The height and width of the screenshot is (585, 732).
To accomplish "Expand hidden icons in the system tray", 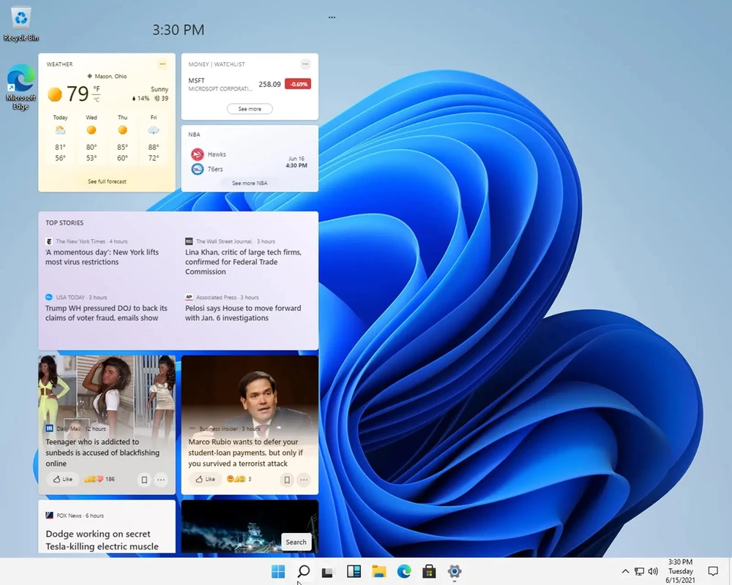I will (624, 571).
